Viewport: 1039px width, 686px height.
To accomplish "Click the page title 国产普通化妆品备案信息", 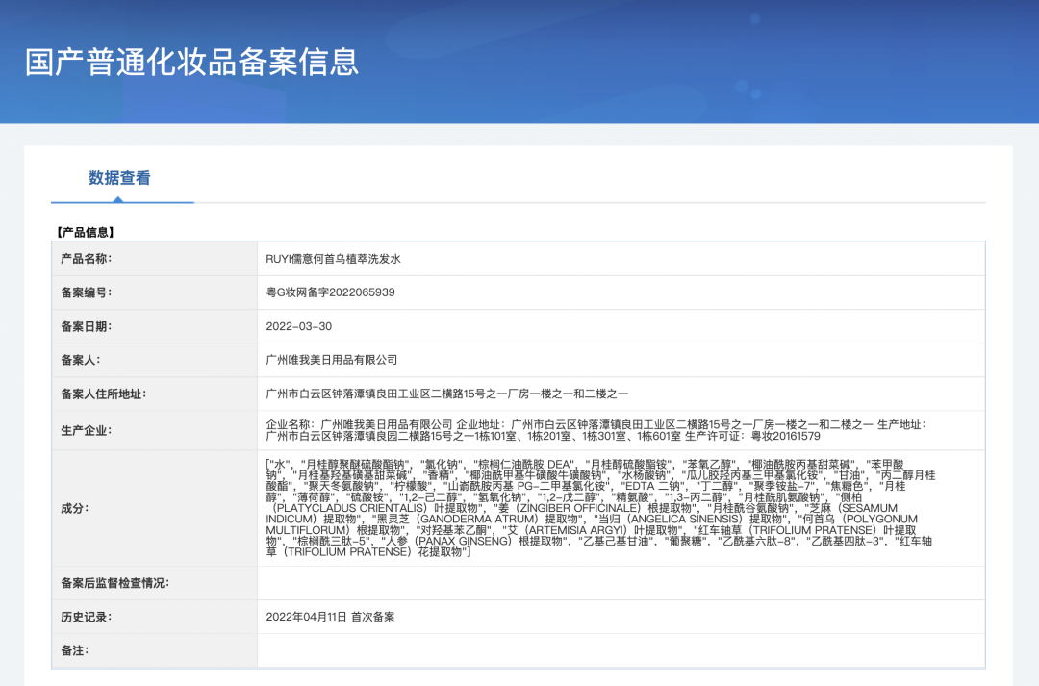I will [x=191, y=61].
